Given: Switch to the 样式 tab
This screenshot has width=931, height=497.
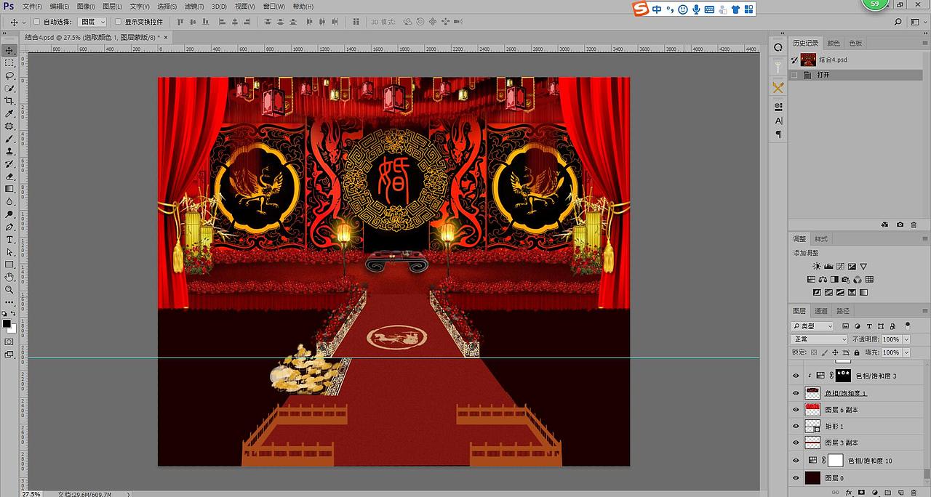Looking at the screenshot, I should coord(821,239).
